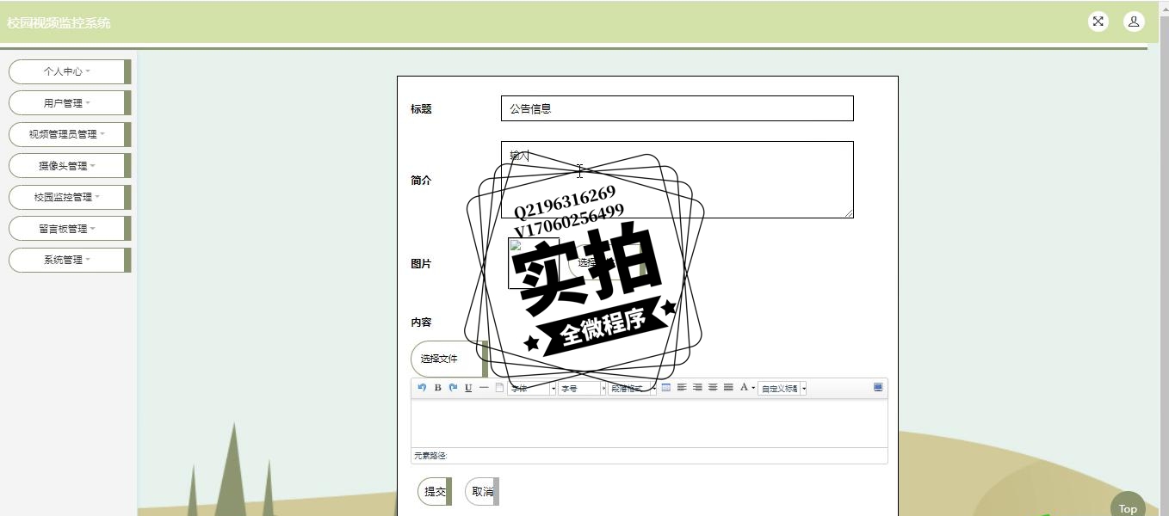Click the 选择文件 button

pyautogui.click(x=449, y=359)
